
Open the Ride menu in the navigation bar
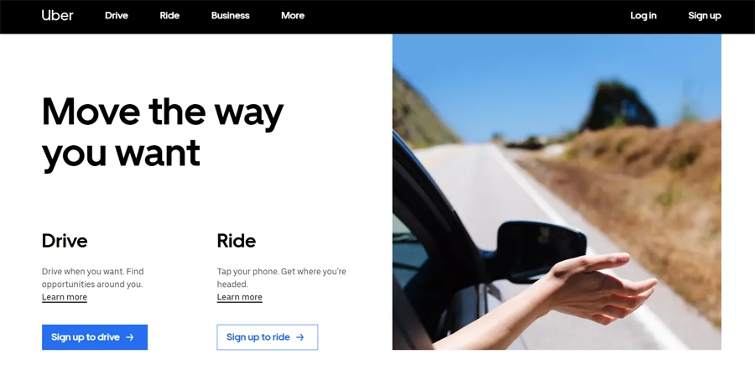coord(169,15)
